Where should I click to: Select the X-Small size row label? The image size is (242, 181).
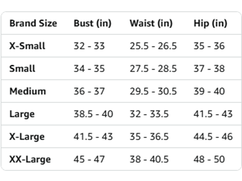click(27, 46)
